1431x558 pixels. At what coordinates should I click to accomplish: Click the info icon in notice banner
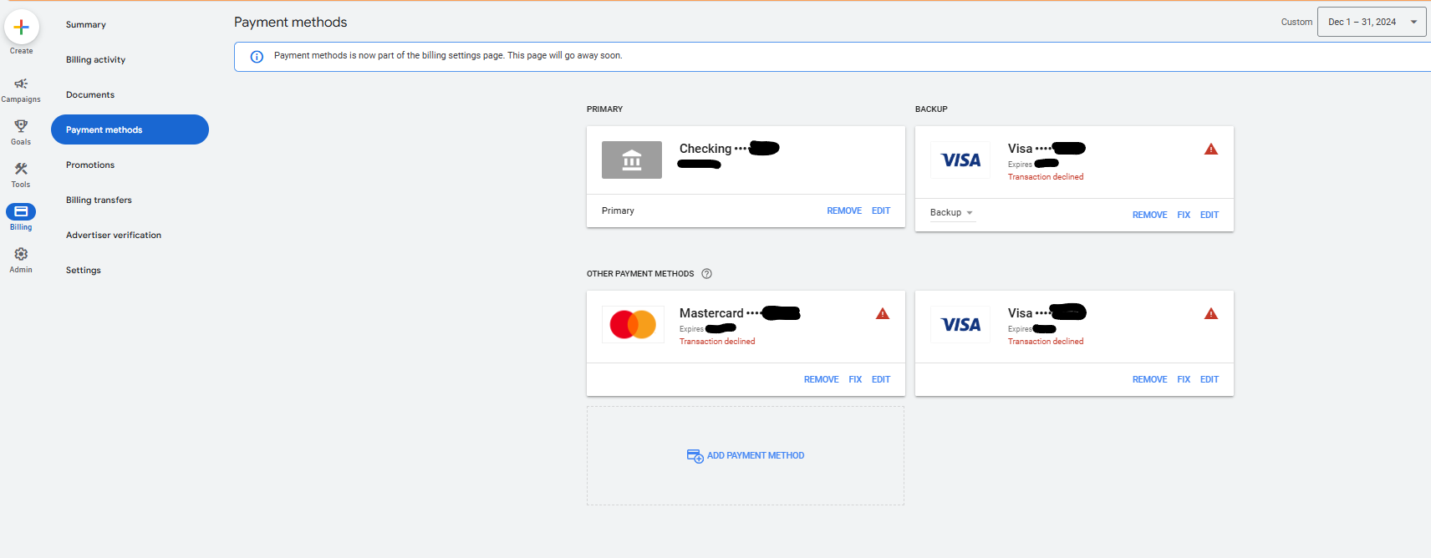pyautogui.click(x=257, y=57)
